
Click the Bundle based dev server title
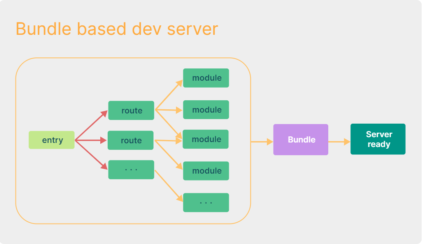point(117,29)
